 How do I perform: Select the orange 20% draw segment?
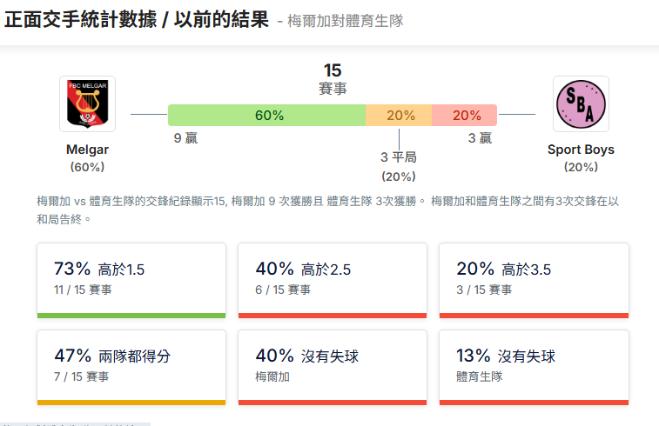(399, 116)
